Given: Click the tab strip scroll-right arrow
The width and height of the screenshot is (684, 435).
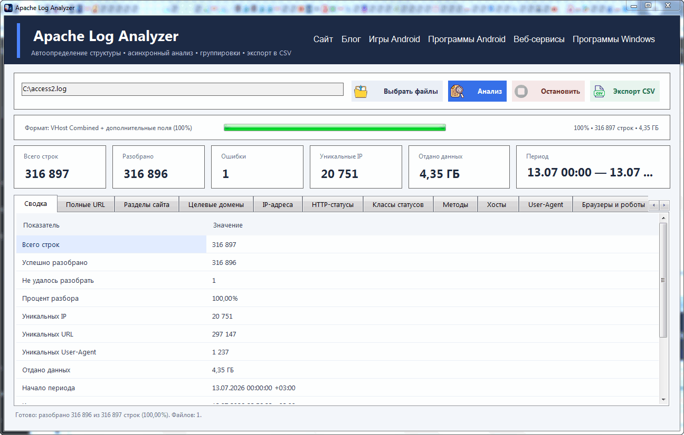Looking at the screenshot, I should pyautogui.click(x=664, y=205).
